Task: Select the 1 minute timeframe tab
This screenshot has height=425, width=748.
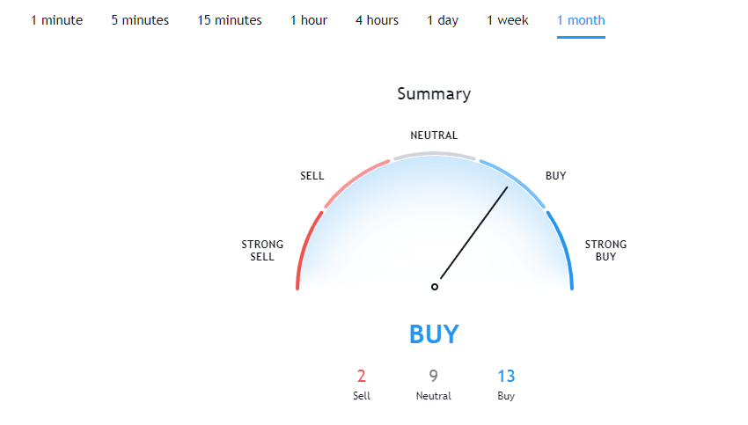Action: point(57,20)
